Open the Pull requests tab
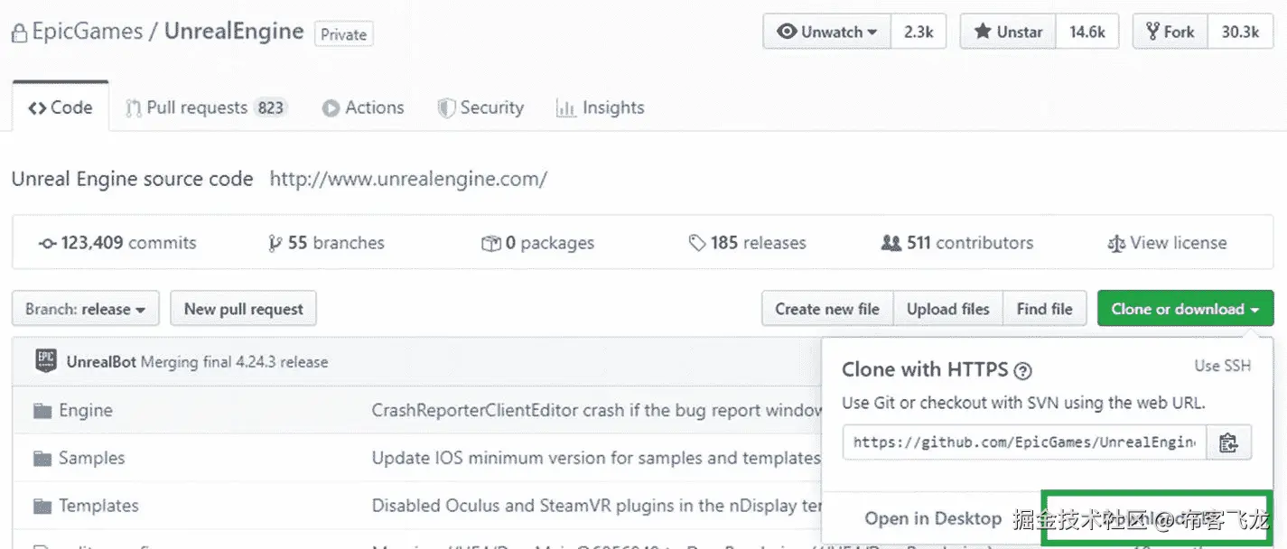Viewport: 1287px width, 549px height. pyautogui.click(x=206, y=107)
